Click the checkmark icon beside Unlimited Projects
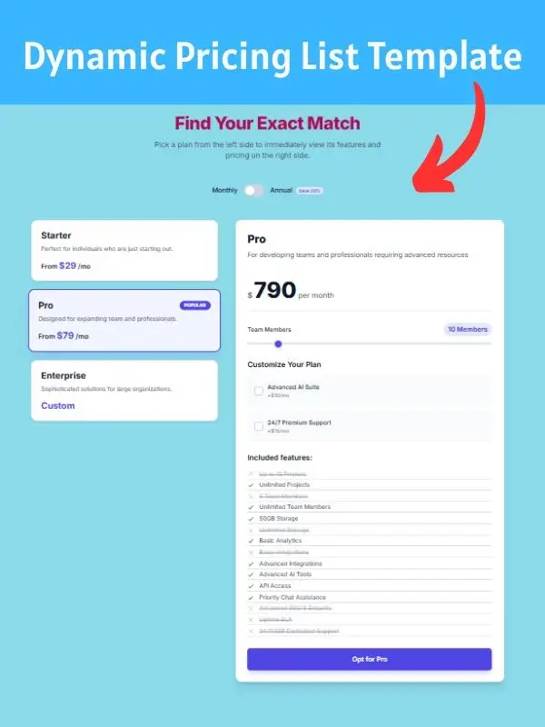The image size is (545, 727). point(251,484)
